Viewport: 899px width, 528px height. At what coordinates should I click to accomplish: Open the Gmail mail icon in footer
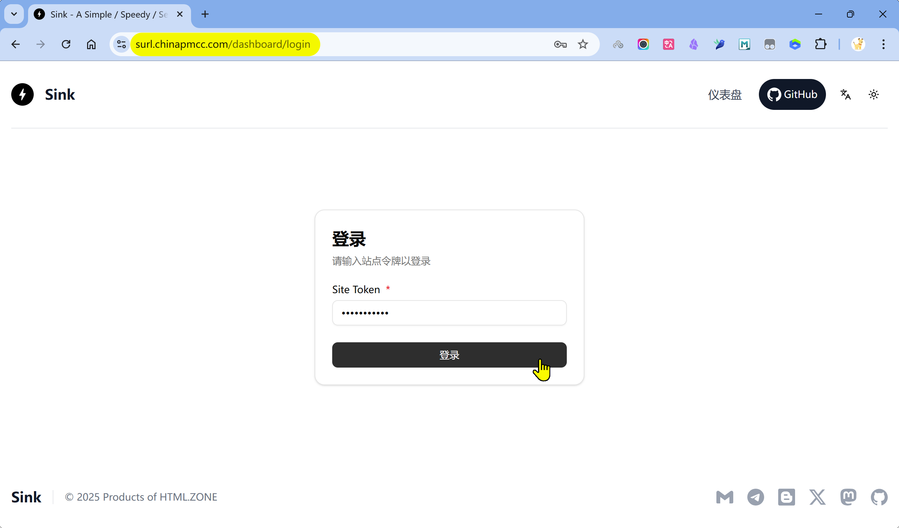pyautogui.click(x=724, y=497)
